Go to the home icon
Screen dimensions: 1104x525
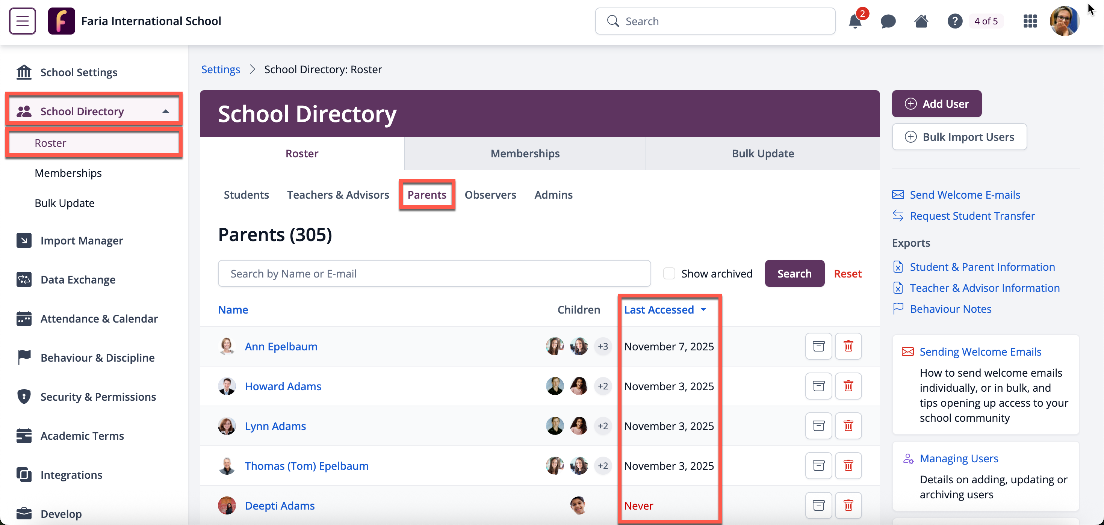tap(921, 21)
